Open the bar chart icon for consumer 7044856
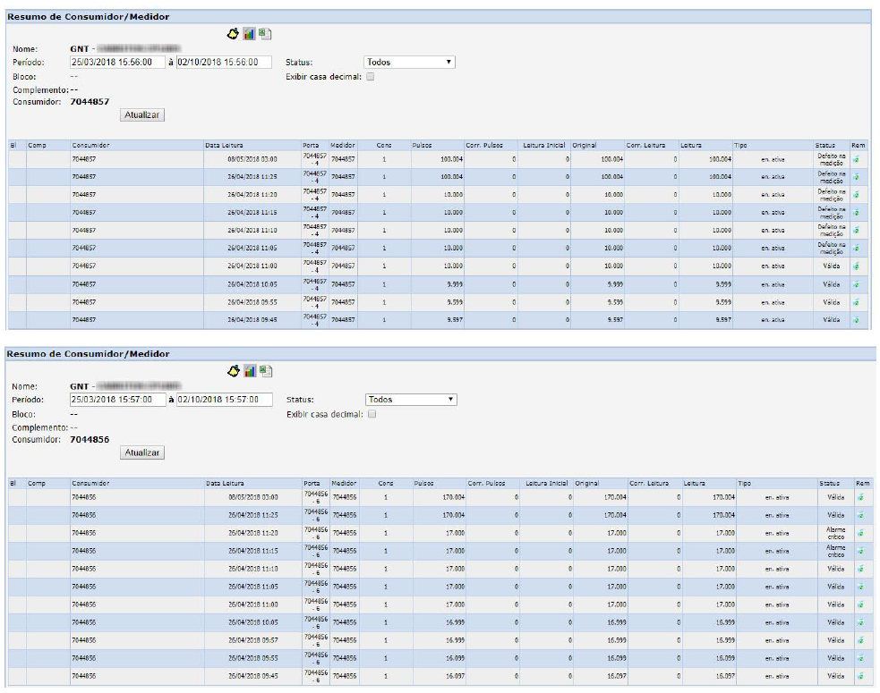 pos(250,370)
